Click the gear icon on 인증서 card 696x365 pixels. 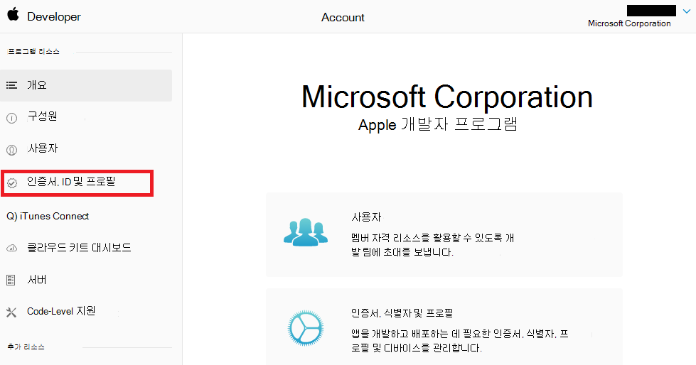click(x=306, y=328)
